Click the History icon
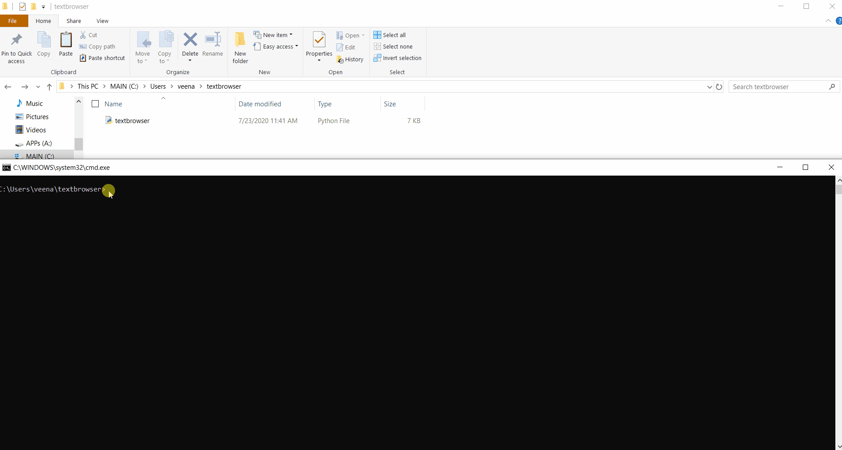This screenshot has height=450, width=842. (350, 59)
